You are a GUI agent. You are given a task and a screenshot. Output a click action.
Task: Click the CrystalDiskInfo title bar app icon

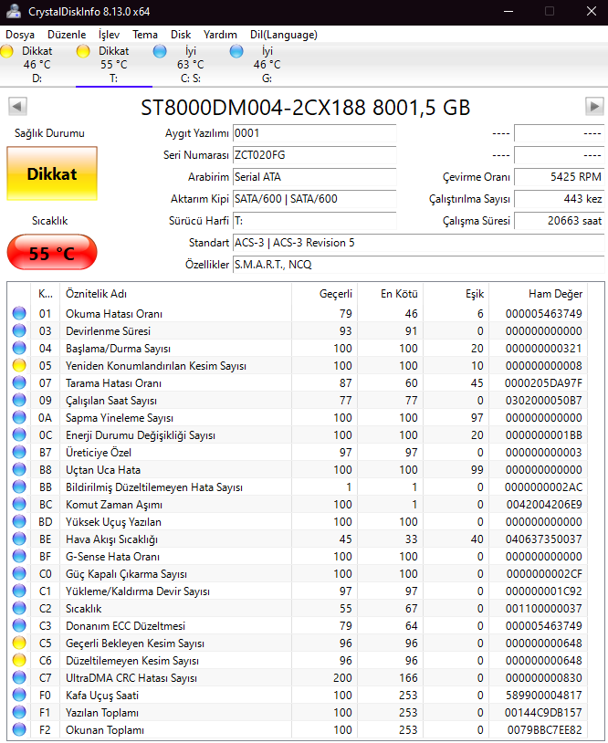[x=14, y=11]
